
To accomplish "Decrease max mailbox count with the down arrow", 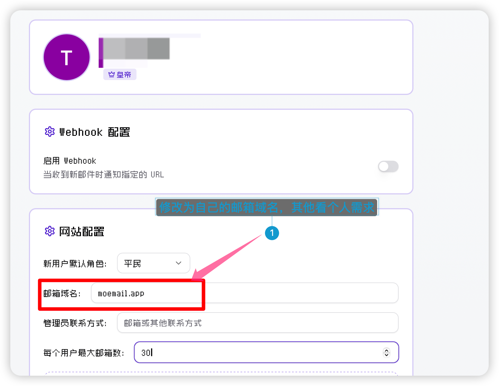I will click(387, 355).
